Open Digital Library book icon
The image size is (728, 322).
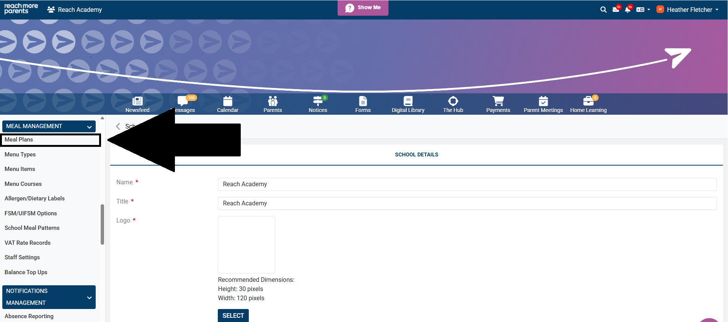coord(408,101)
